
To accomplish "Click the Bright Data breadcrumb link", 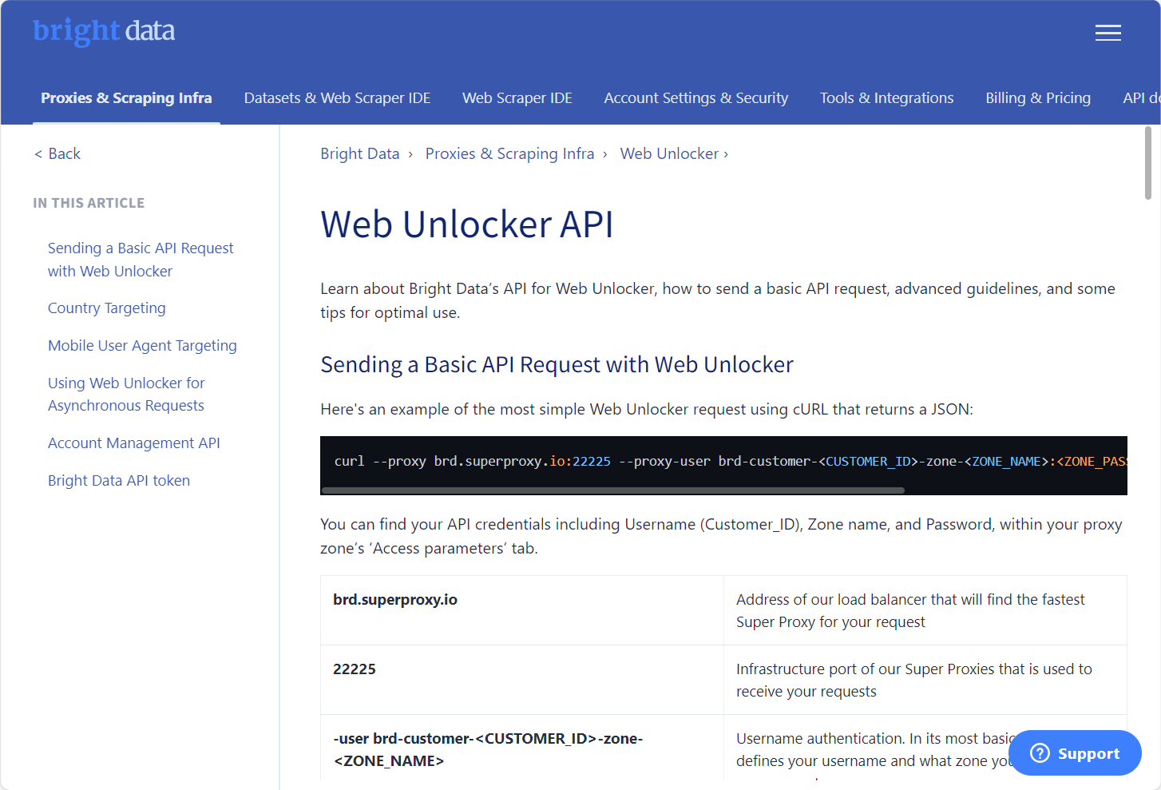I will coord(359,153).
